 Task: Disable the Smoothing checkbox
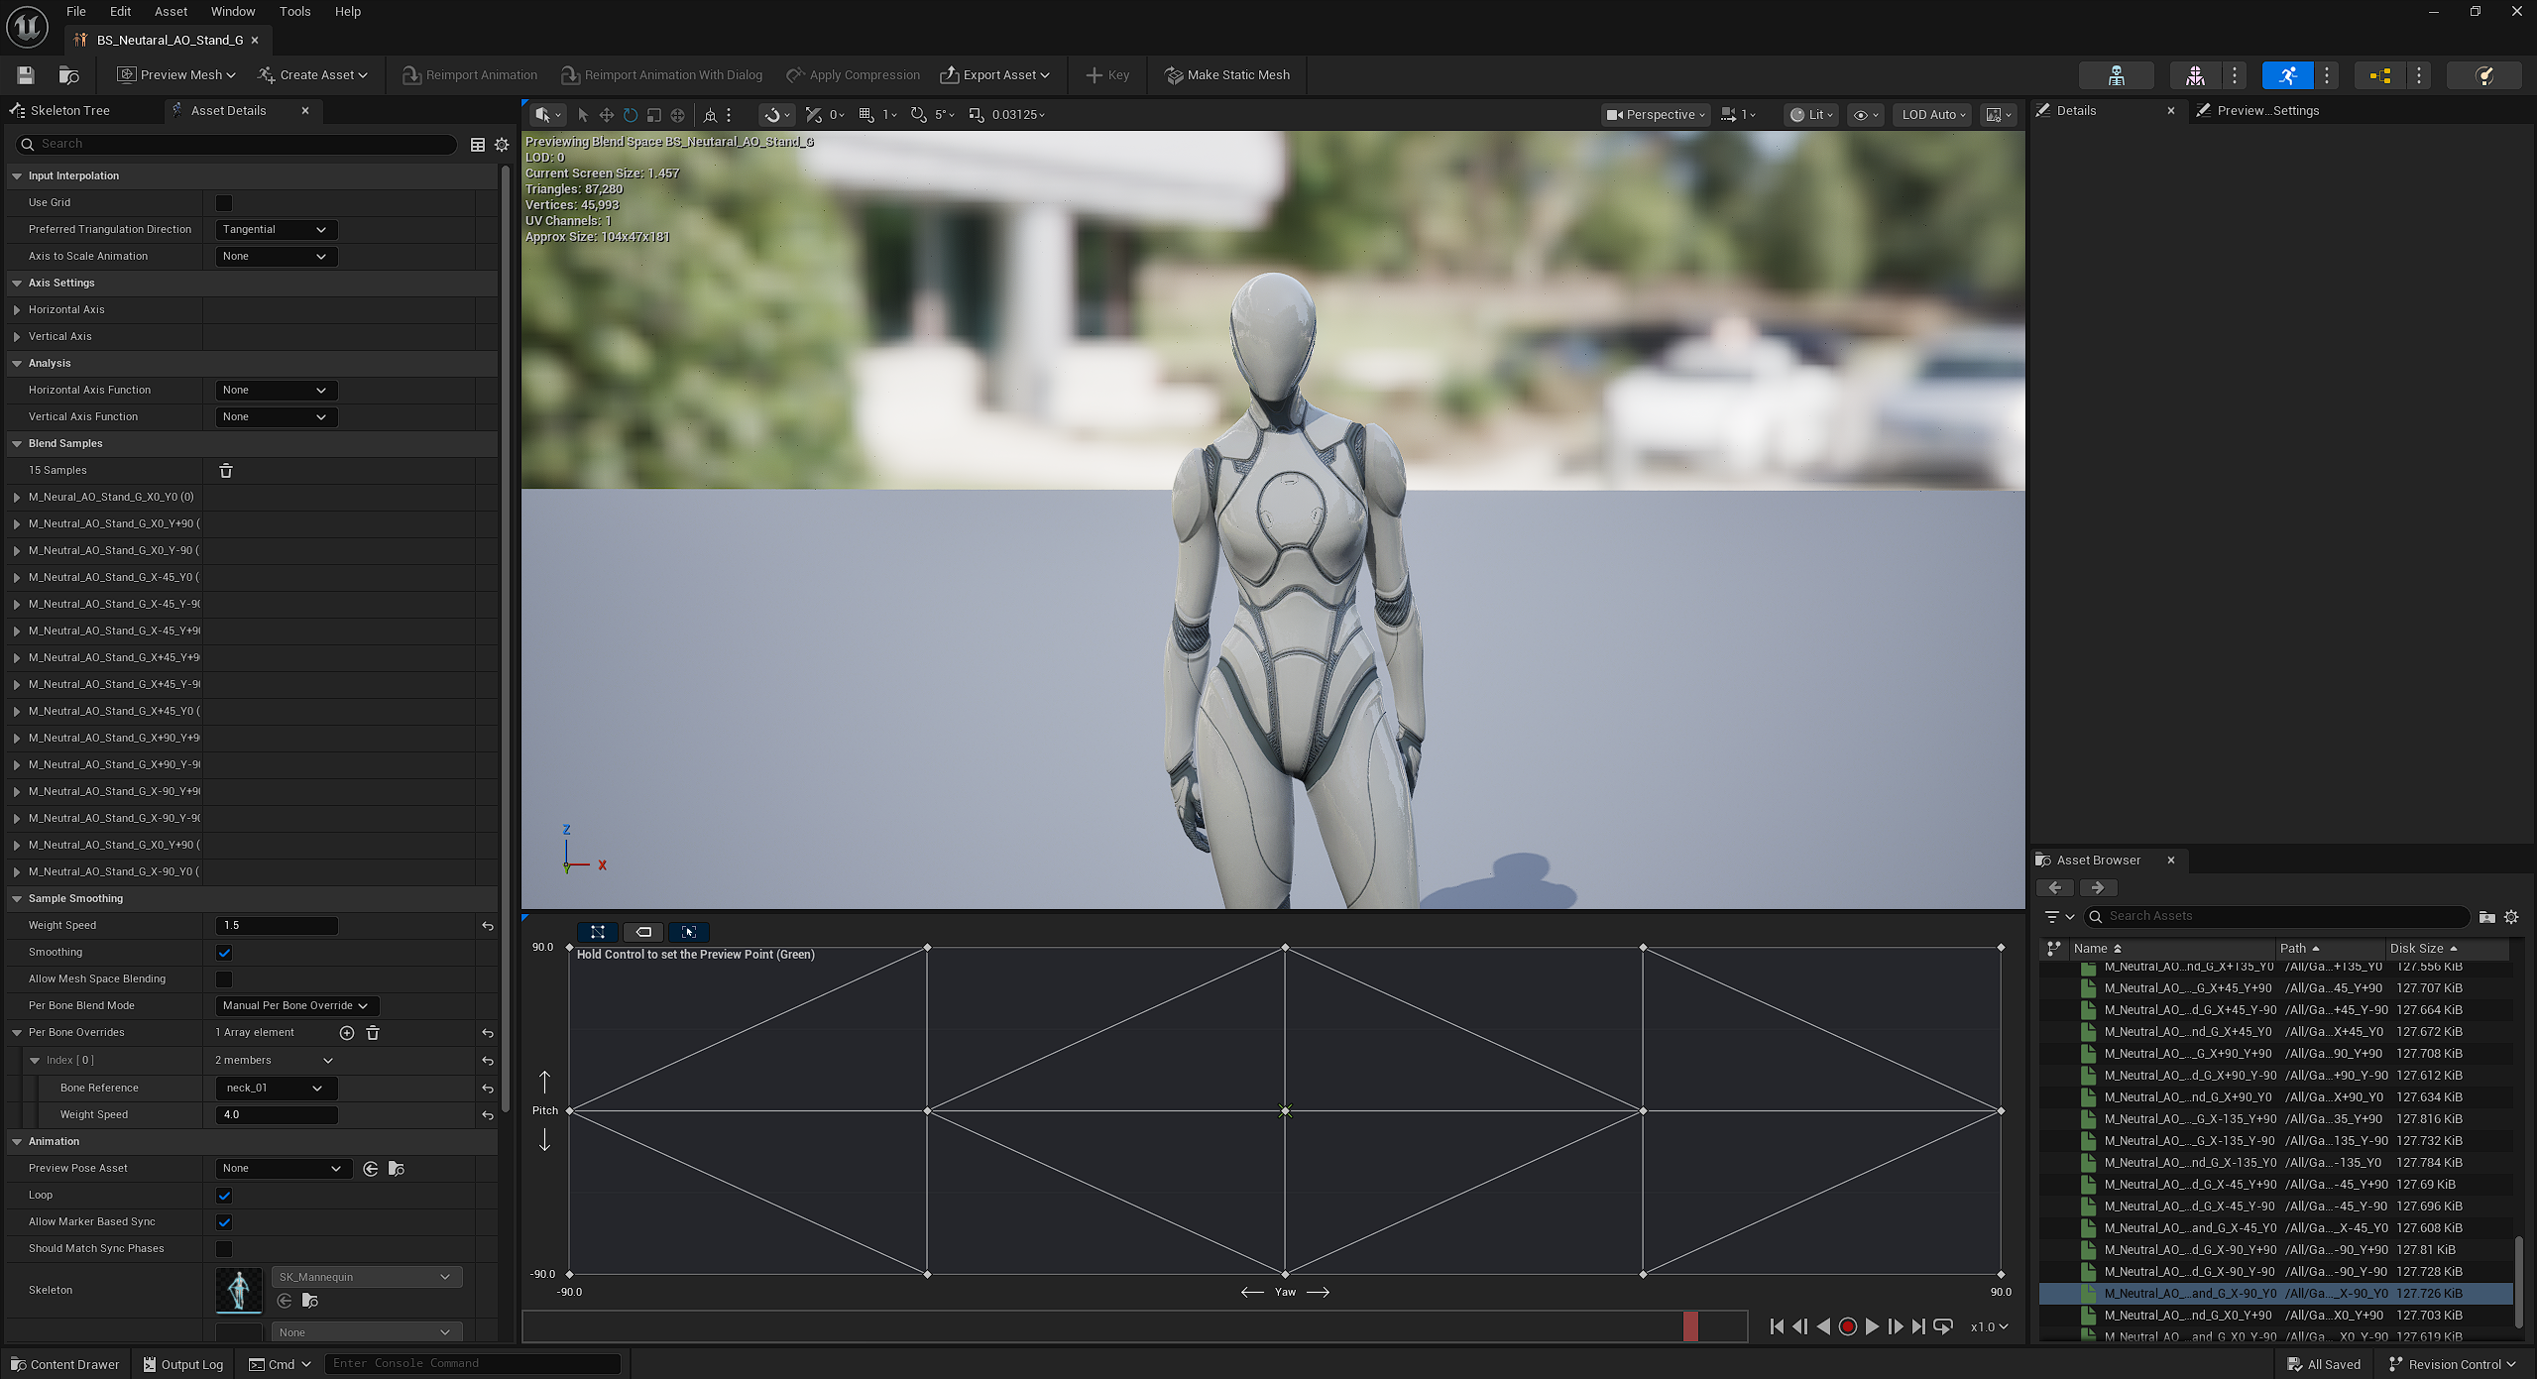point(224,953)
